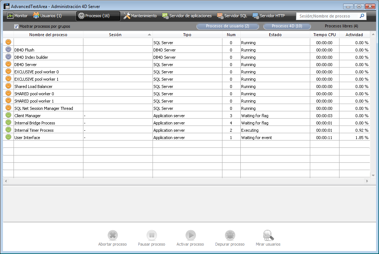
Task: Click the search magnifier icon in the process filter
Action: point(362,16)
